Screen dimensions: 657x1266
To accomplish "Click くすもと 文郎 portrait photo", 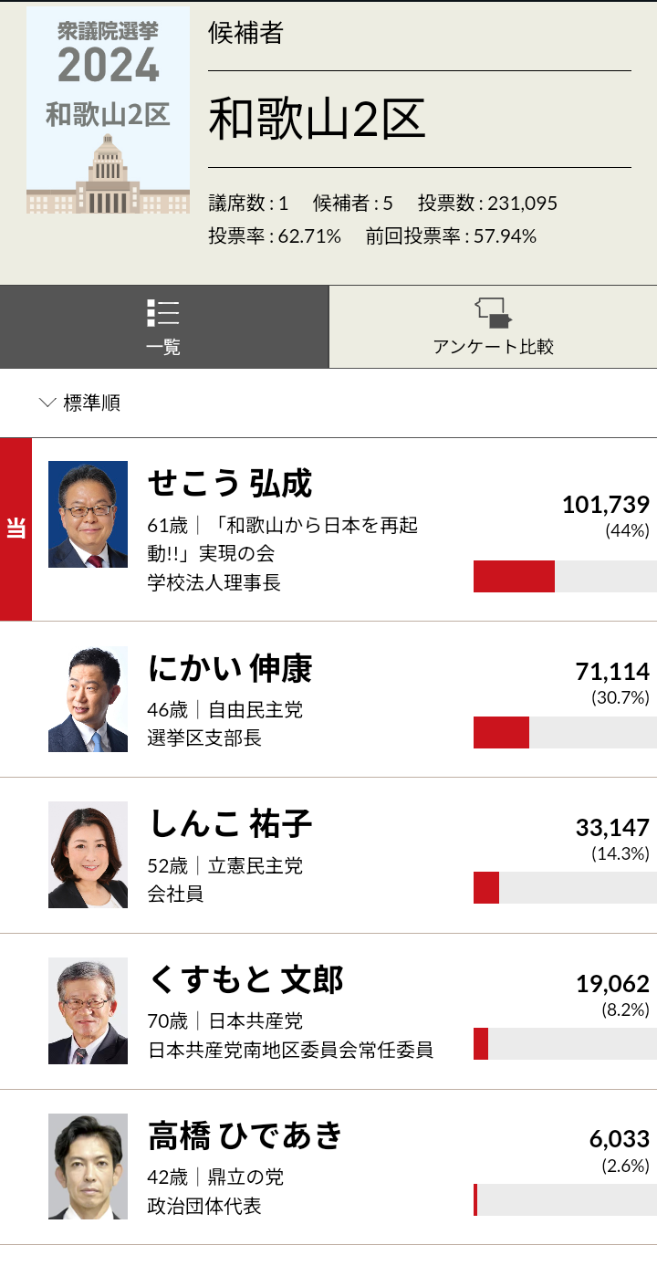I will [x=88, y=1011].
